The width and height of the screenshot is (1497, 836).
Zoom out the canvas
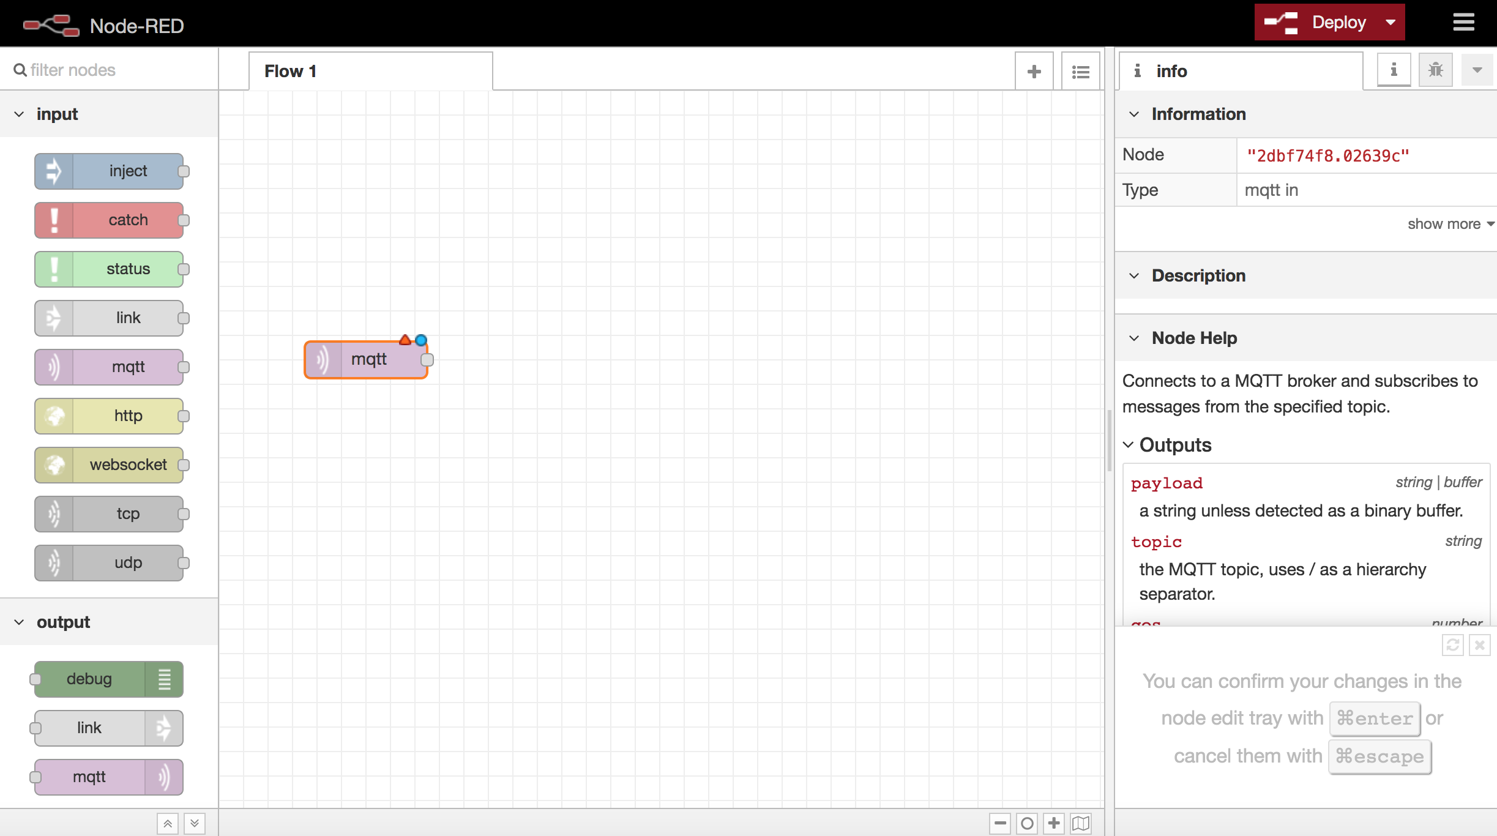pos(1000,823)
